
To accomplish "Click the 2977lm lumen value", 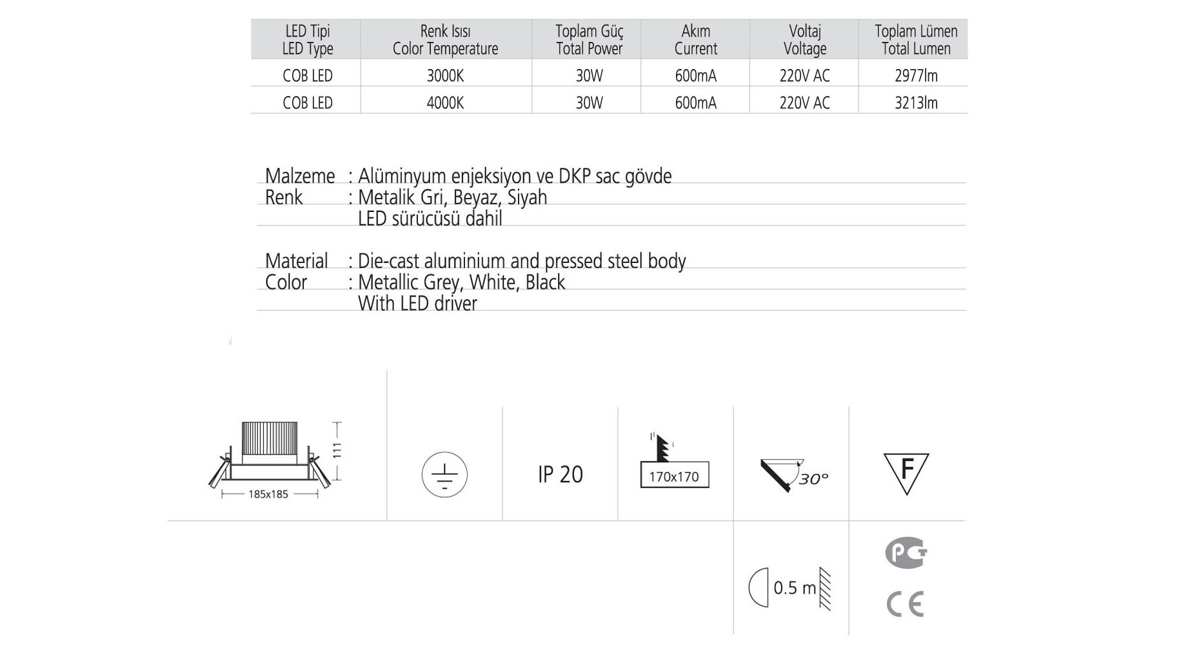I will (x=916, y=76).
